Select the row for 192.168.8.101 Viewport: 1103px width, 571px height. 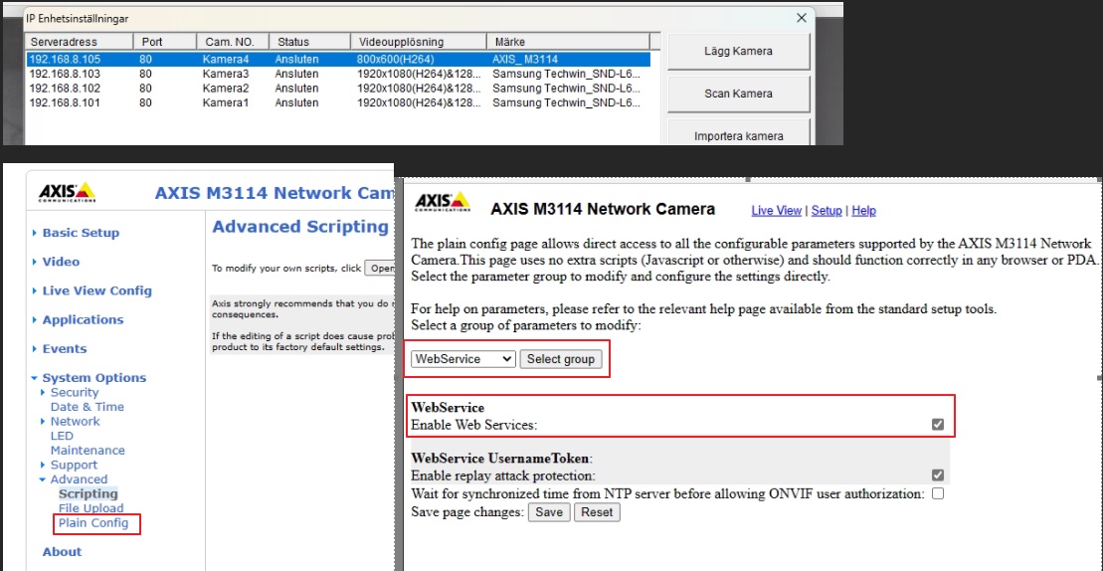(338, 102)
